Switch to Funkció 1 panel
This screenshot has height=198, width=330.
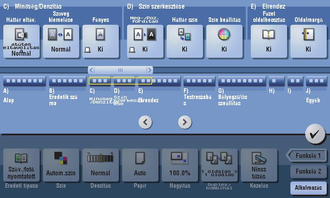coord(307,156)
